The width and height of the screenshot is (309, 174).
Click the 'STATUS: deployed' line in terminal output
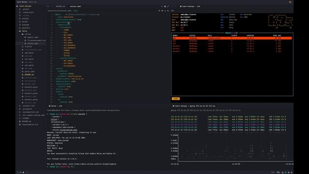click(x=55, y=143)
